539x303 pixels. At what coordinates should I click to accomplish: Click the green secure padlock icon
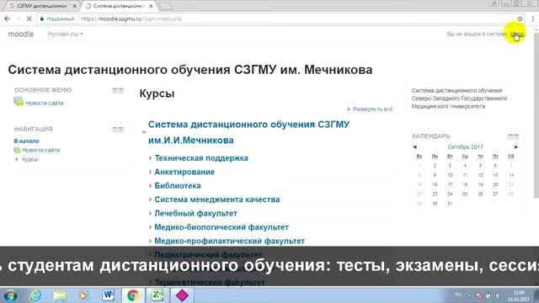point(42,19)
